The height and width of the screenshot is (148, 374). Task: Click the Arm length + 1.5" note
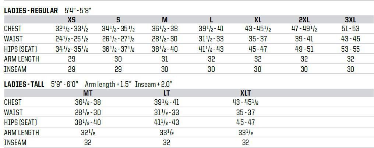point(108,84)
